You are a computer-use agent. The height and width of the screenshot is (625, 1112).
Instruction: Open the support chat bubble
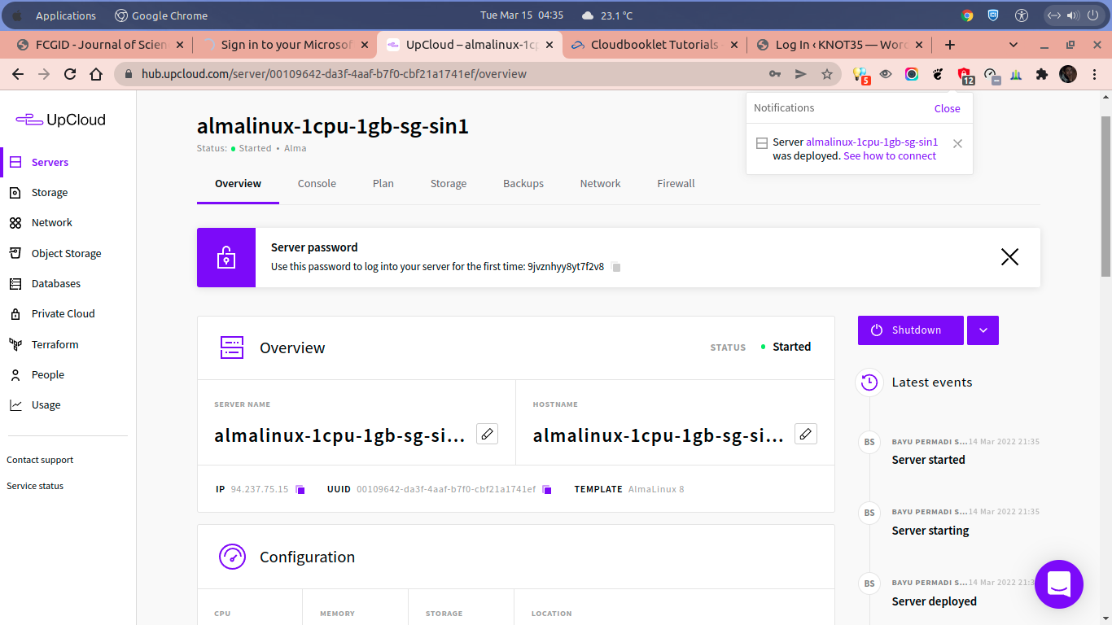click(1059, 584)
